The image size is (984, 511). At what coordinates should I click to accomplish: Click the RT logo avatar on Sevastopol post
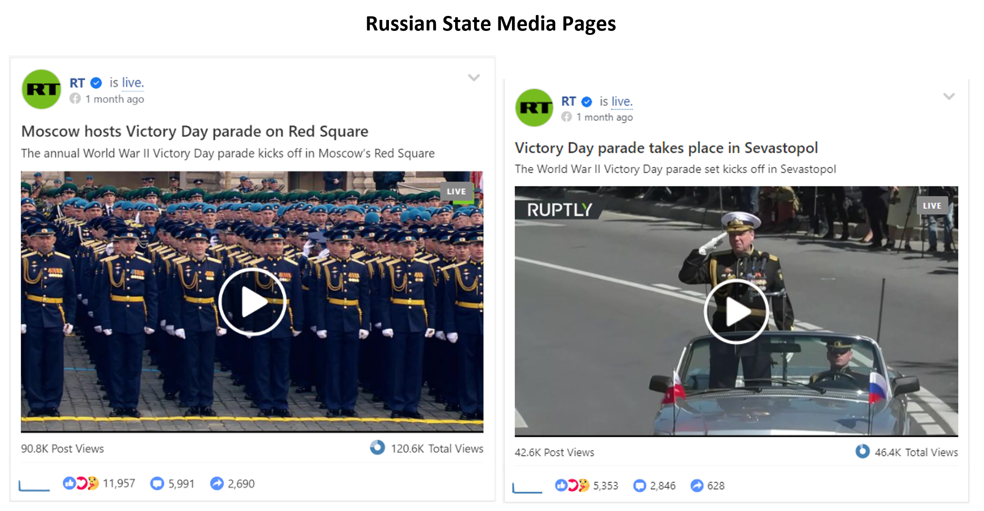click(x=535, y=108)
